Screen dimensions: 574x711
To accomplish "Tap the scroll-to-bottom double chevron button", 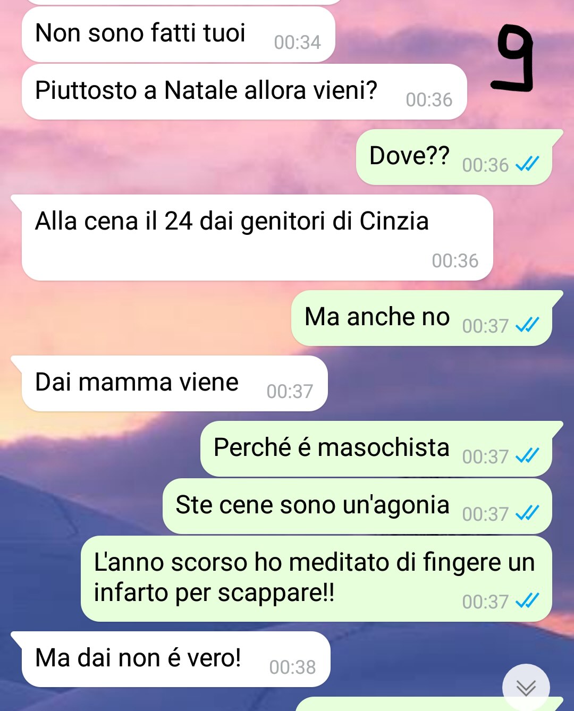I will (x=526, y=688).
